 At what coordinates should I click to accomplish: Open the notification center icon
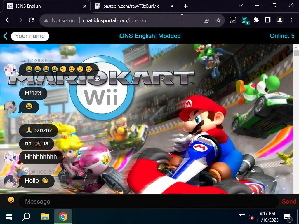pos(288,217)
